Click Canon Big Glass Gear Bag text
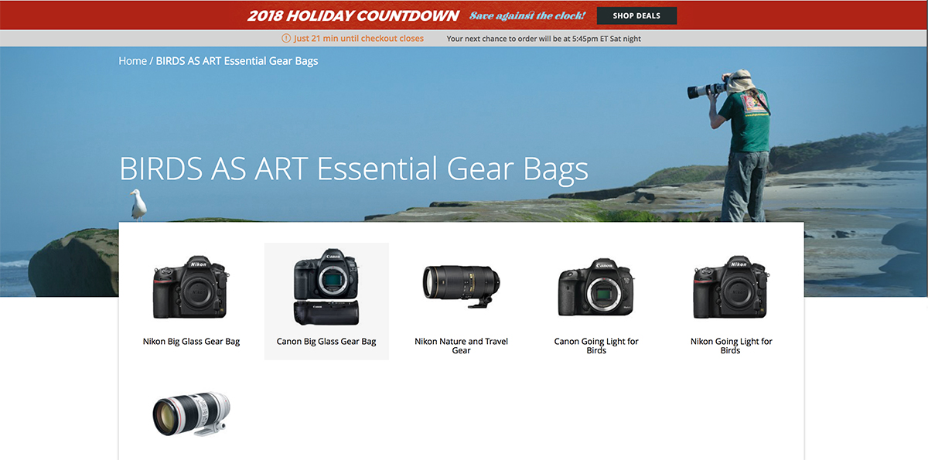Screen dimensions: 928x460 coord(326,342)
